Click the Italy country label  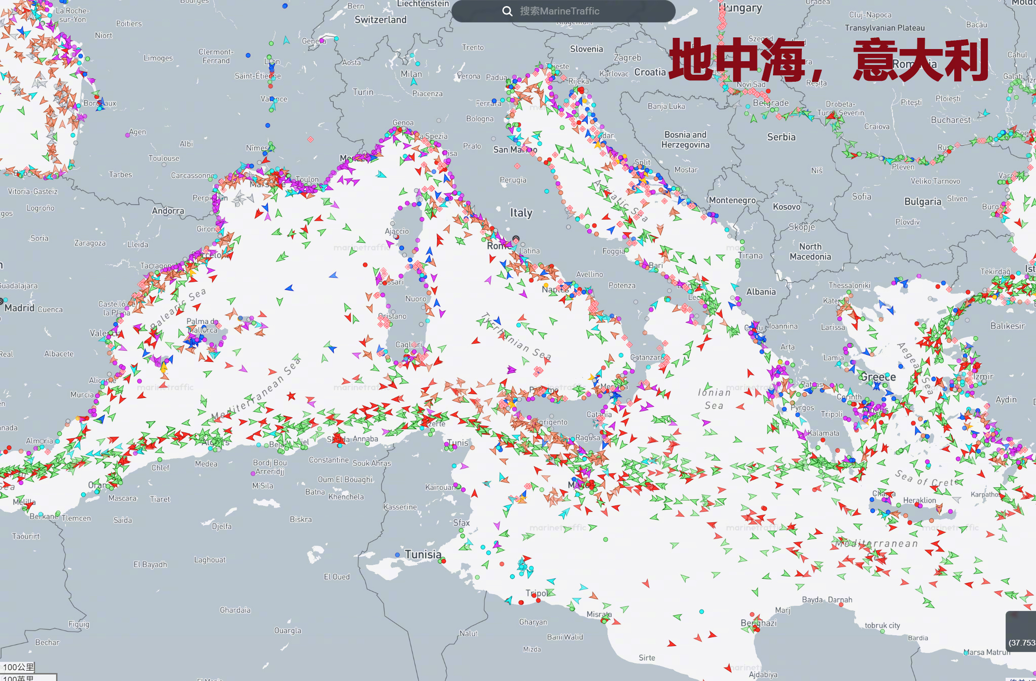pyautogui.click(x=521, y=213)
